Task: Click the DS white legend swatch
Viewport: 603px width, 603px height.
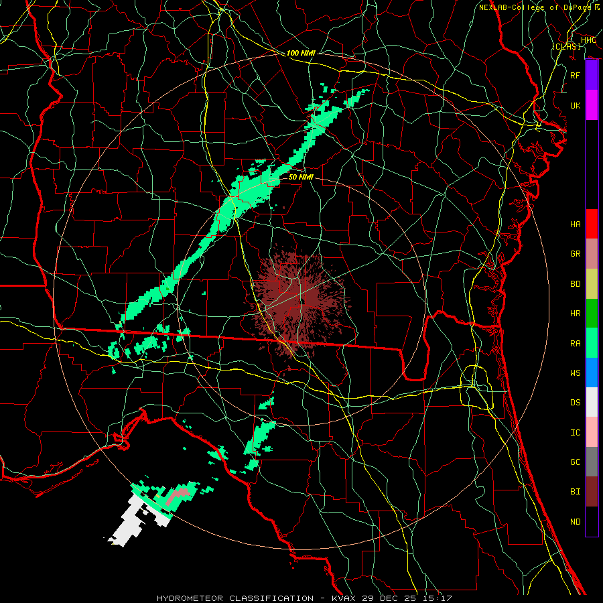Action: (x=592, y=402)
